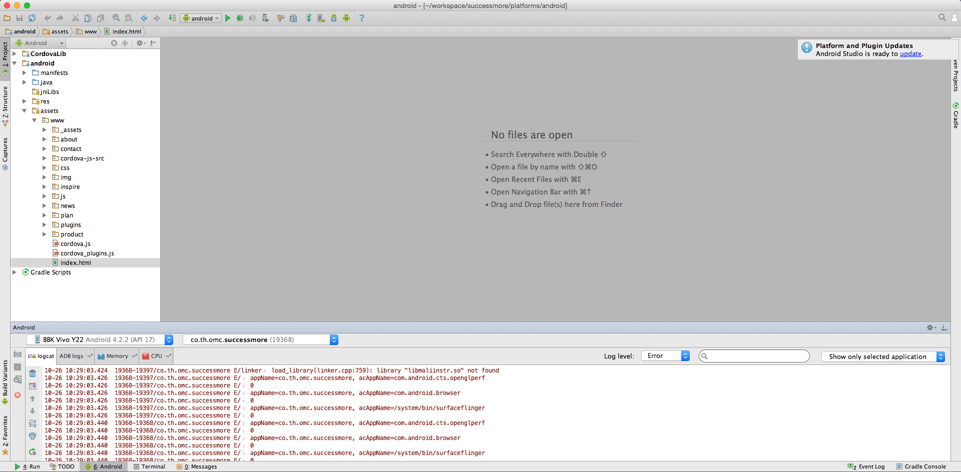961x472 pixels.
Task: Open the SDK Manager icon
Action: 334,18
